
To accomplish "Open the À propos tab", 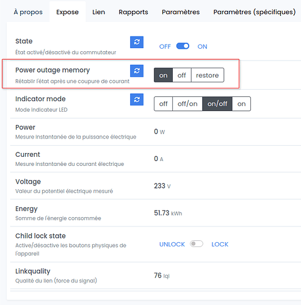I will 28,12.
